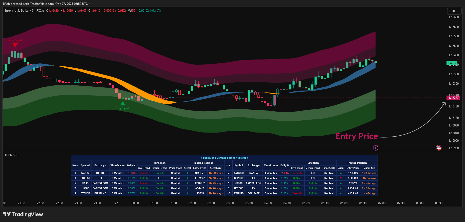Screen dimensions: 465x222
Task: Click the 1.35% daily change cell
Action: (285, 183)
